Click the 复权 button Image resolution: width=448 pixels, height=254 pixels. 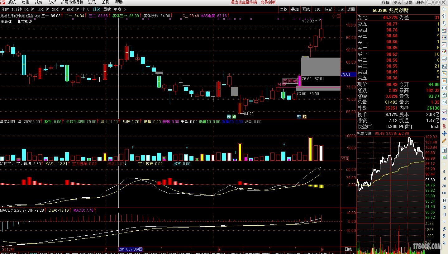284,9
